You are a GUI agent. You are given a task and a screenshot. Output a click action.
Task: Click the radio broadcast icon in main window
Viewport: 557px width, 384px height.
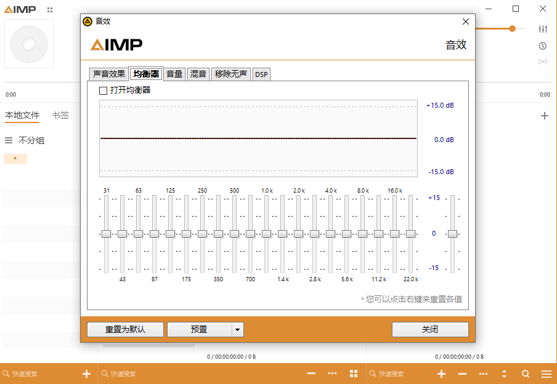[543, 62]
